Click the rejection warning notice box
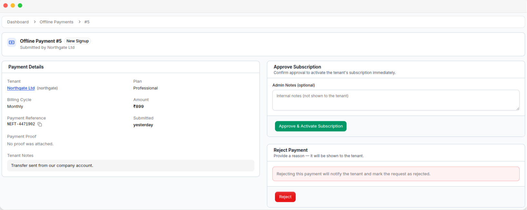The image size is (527, 210). pos(396,174)
